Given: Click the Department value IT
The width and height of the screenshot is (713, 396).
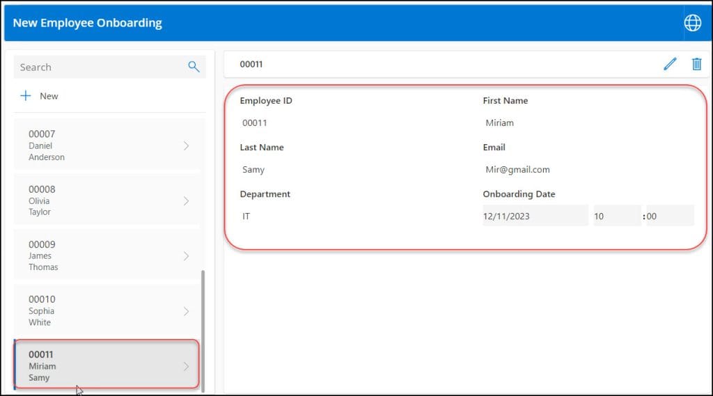Looking at the screenshot, I should click(246, 216).
